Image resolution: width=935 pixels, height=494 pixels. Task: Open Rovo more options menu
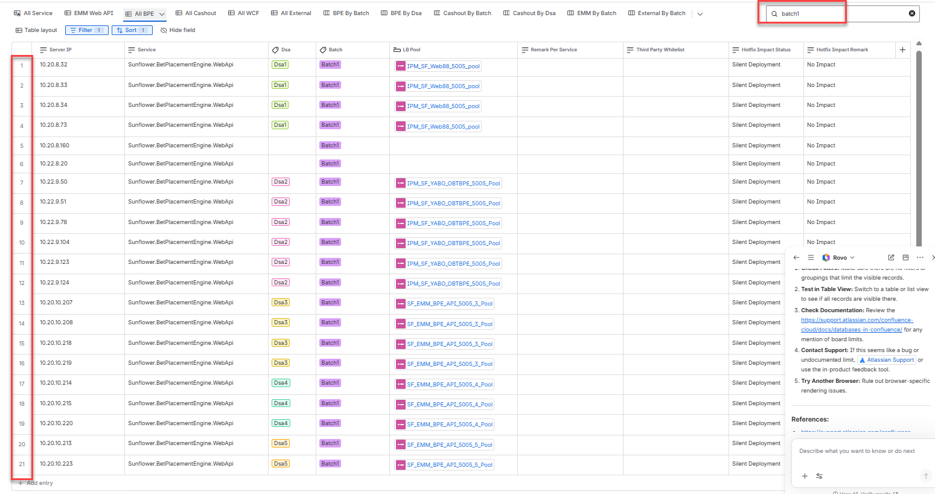pos(920,257)
